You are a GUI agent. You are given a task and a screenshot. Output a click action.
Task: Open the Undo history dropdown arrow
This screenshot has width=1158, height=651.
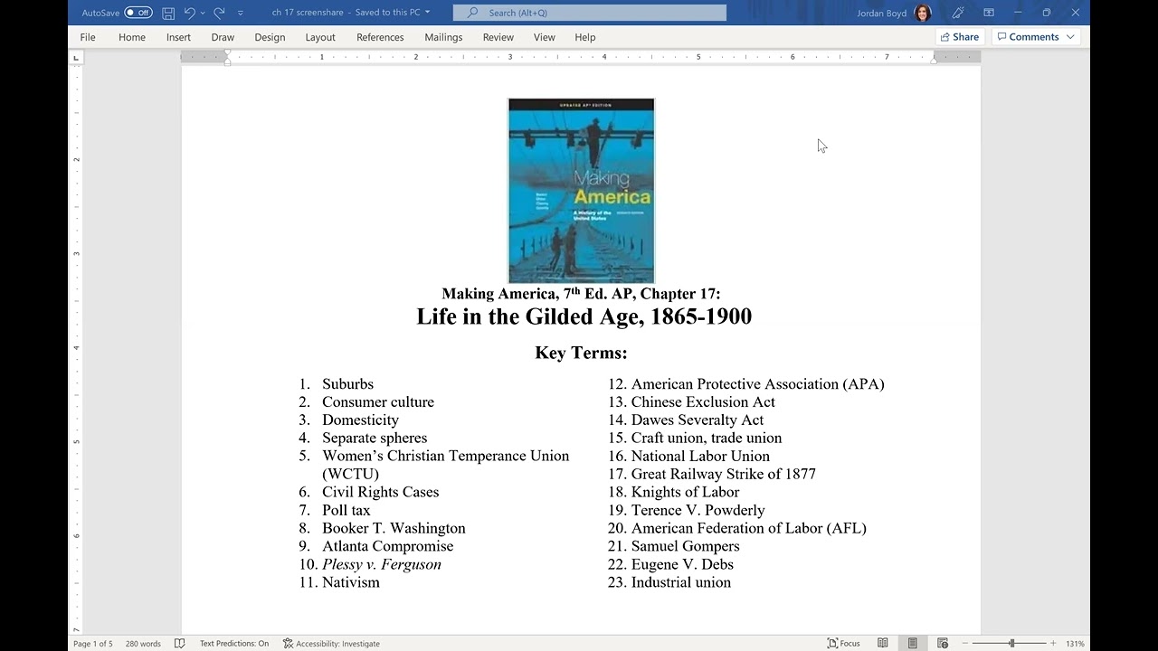(x=202, y=13)
